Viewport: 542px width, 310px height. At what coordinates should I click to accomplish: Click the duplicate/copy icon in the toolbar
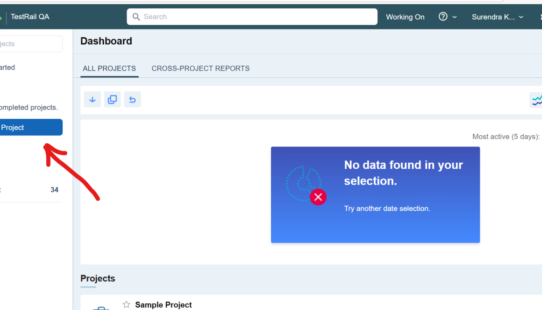(x=112, y=99)
